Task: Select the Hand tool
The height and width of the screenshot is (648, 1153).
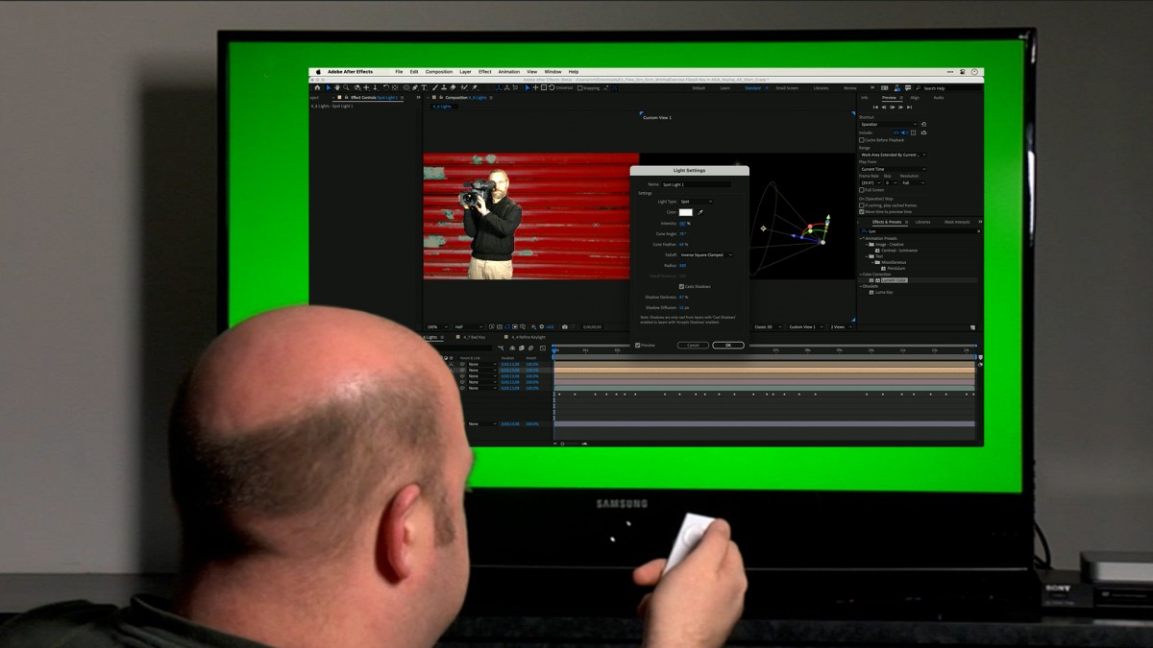Action: point(337,87)
